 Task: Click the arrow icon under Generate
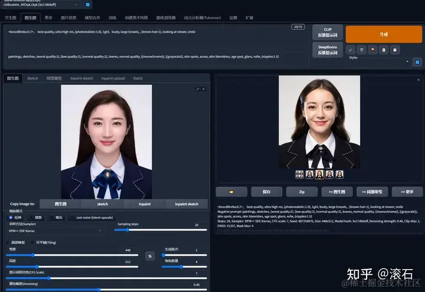pyautogui.click(x=351, y=50)
